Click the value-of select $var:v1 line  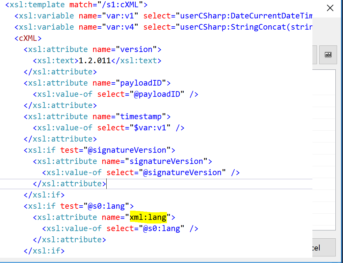click(109, 128)
